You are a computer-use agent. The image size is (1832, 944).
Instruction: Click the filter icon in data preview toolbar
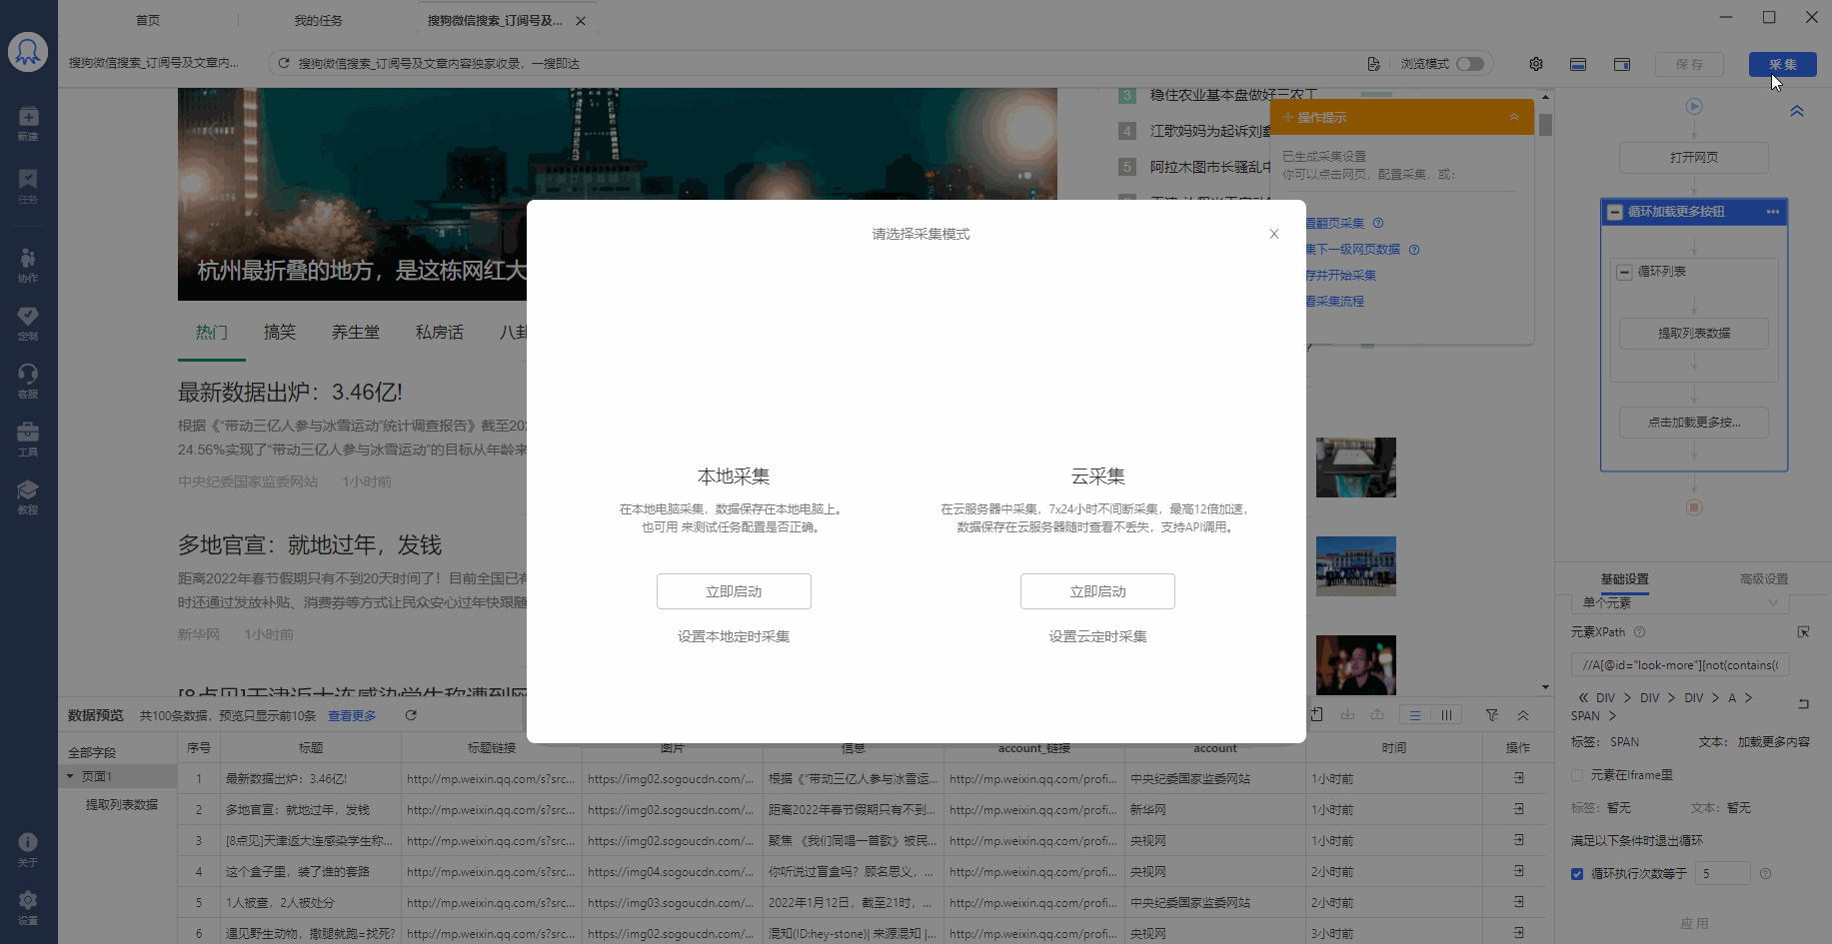(x=1492, y=715)
